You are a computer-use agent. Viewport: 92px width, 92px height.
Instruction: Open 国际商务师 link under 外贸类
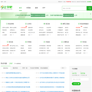click(x=23, y=53)
